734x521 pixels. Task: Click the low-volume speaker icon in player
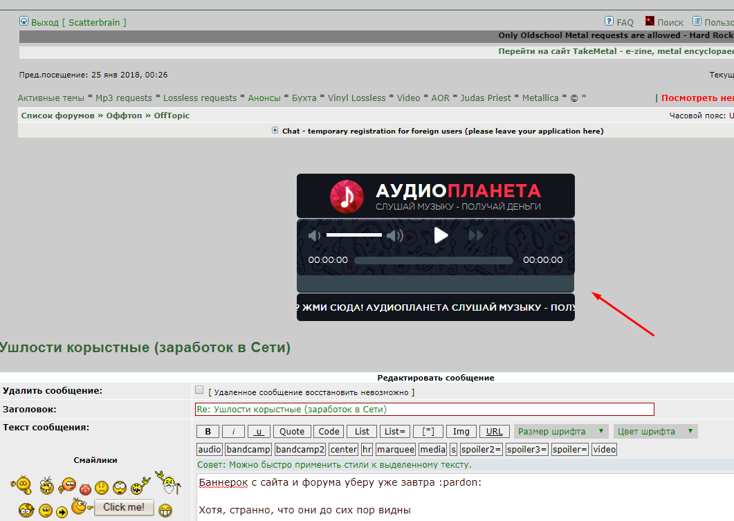tap(314, 235)
